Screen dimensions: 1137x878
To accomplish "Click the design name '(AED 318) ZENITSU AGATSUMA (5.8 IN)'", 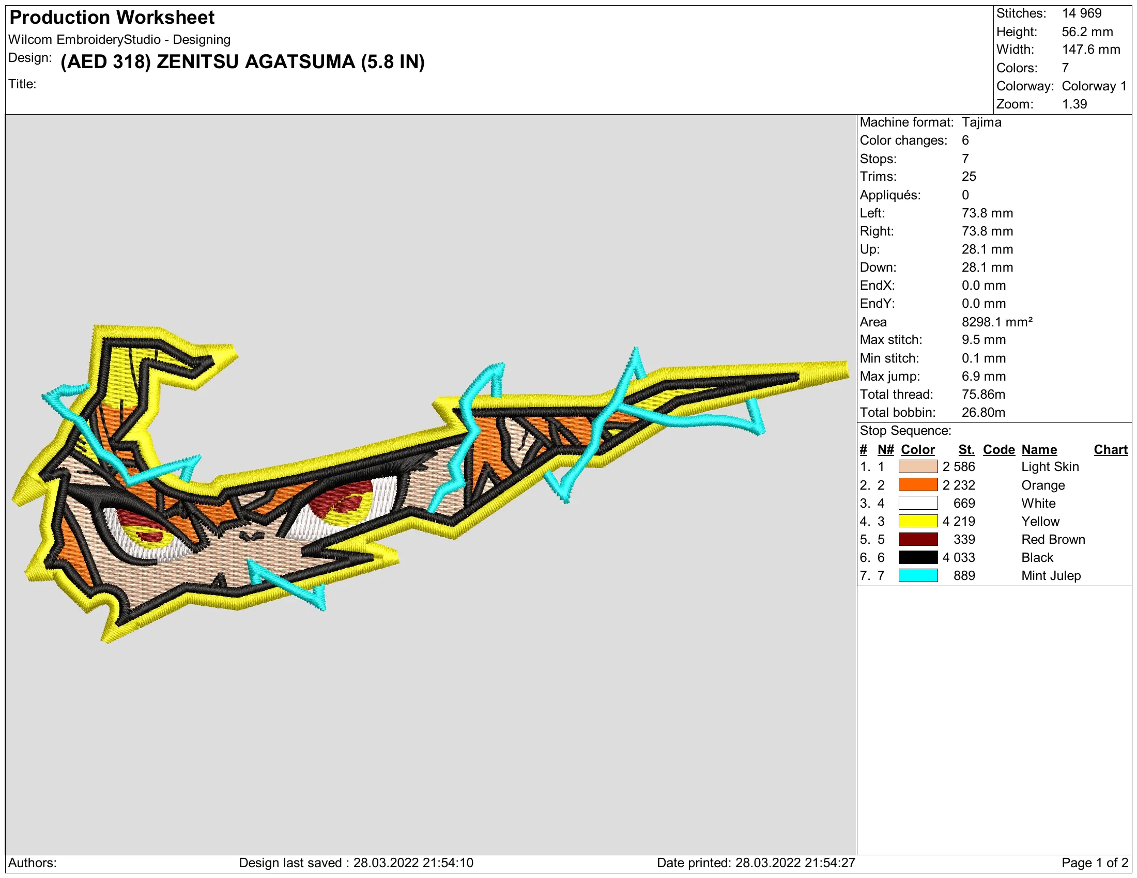I will point(242,62).
